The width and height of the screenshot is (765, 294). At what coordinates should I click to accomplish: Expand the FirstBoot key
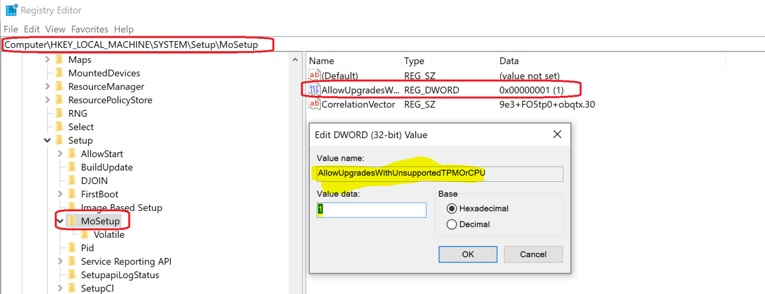pyautogui.click(x=60, y=194)
